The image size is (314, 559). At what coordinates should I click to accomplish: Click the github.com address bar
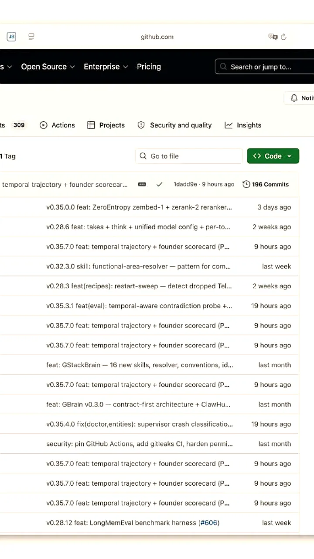click(157, 37)
